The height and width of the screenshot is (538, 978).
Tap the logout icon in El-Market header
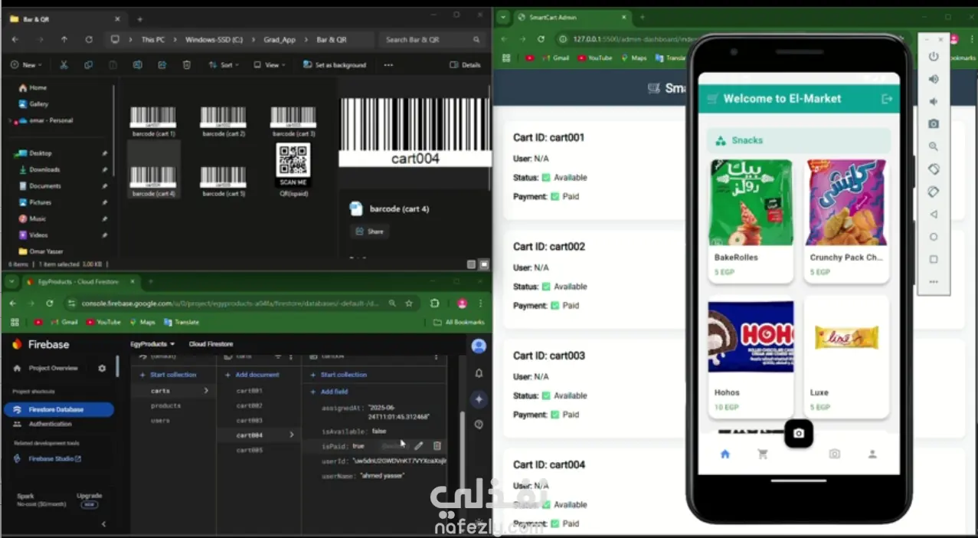pyautogui.click(x=887, y=99)
